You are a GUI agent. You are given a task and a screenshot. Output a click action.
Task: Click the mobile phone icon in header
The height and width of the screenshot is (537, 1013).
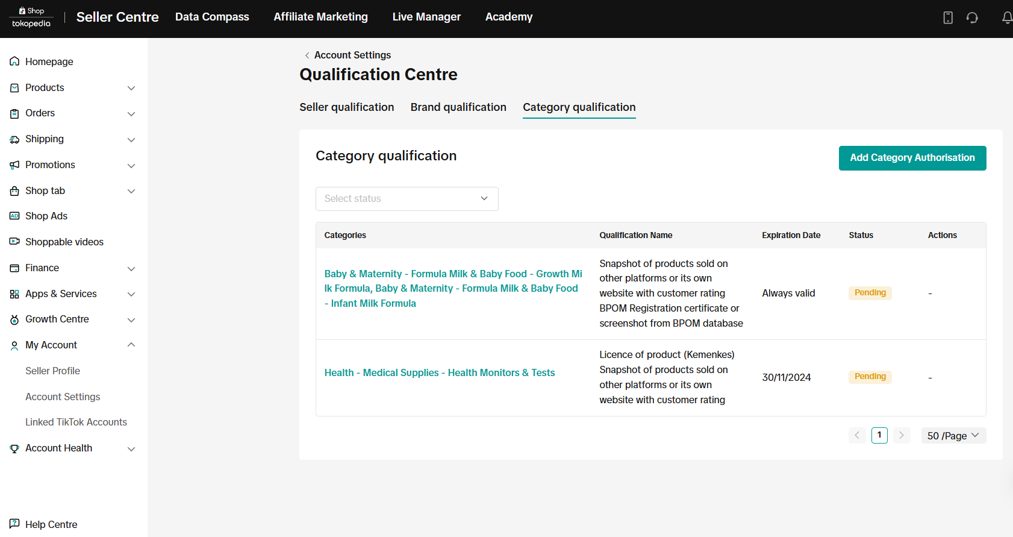tap(947, 17)
